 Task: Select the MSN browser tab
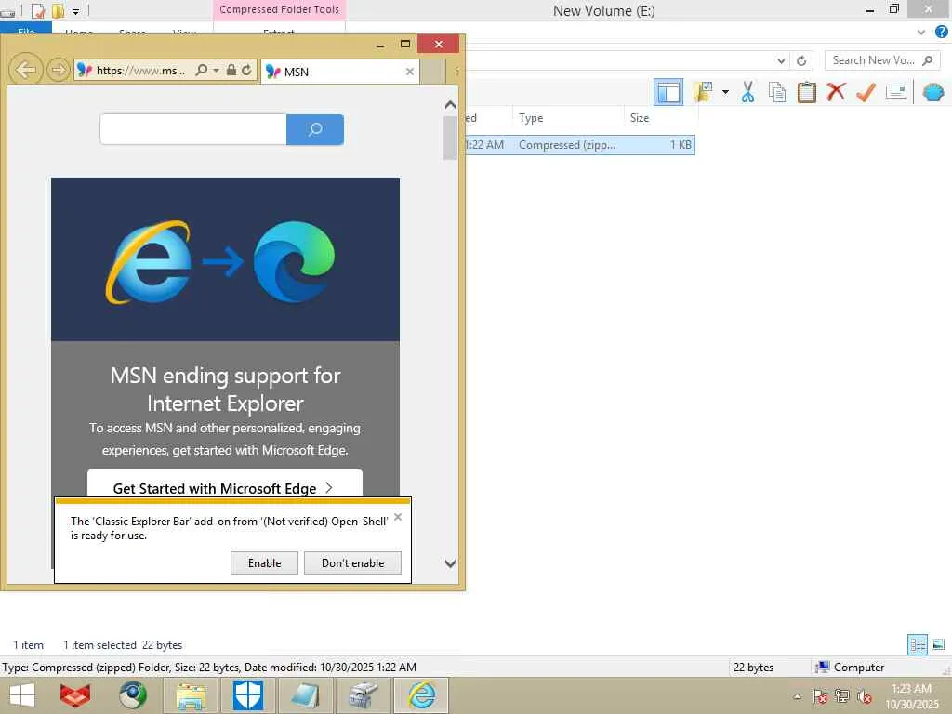340,72
